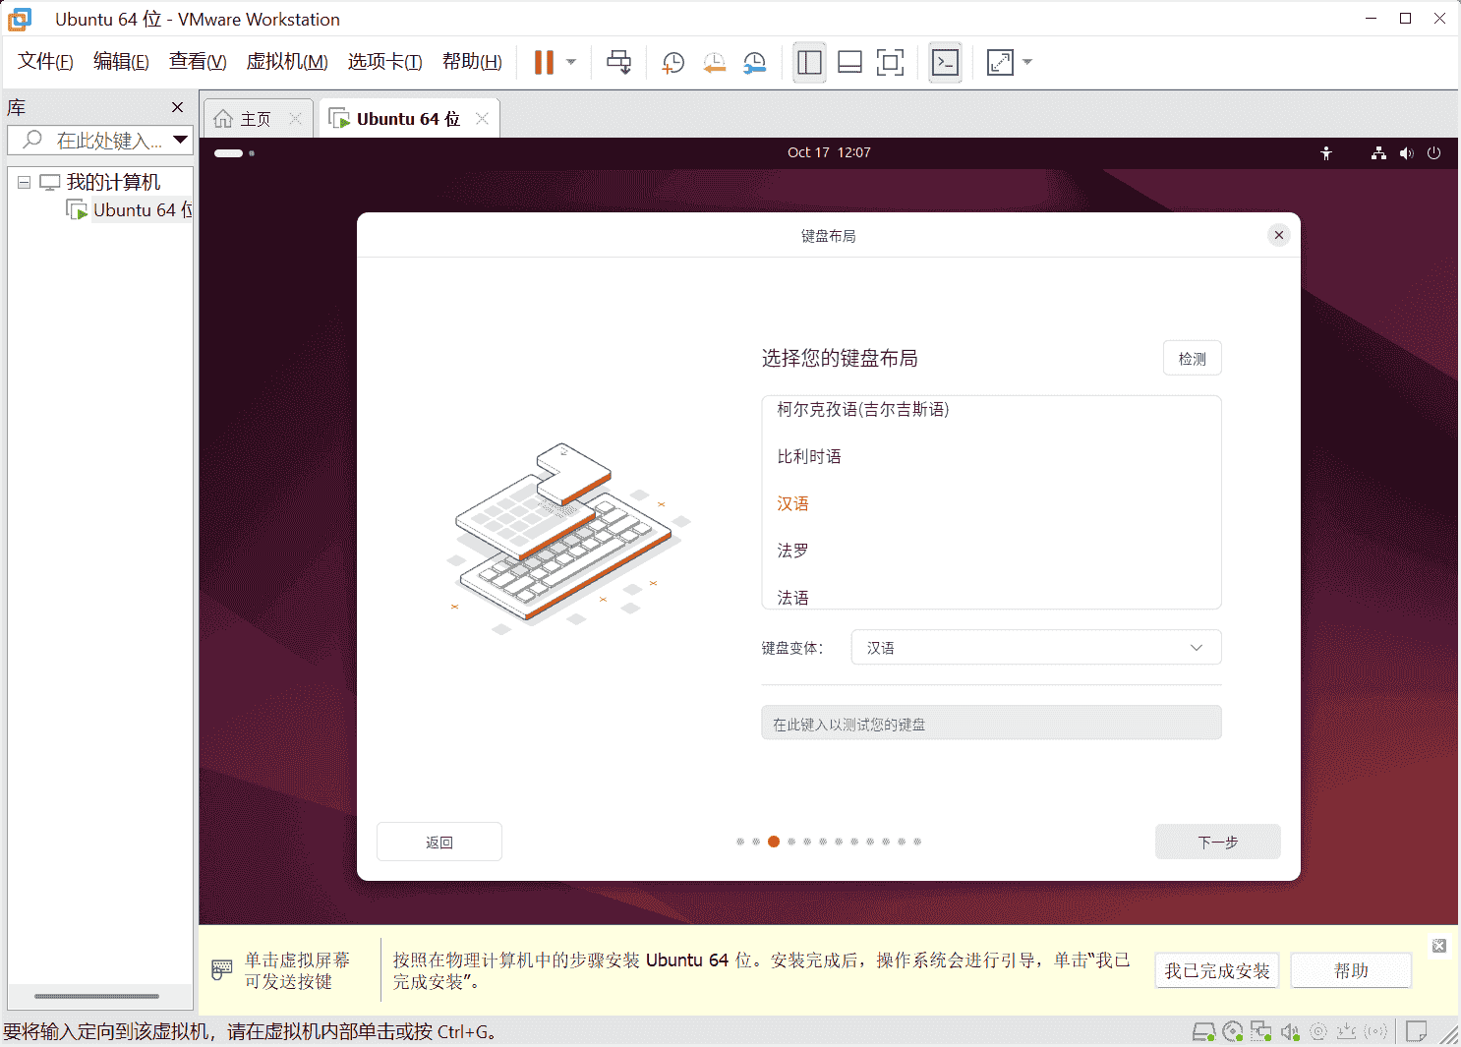Click the Ubuntu power icon in top bar
The image size is (1461, 1047).
tap(1433, 152)
